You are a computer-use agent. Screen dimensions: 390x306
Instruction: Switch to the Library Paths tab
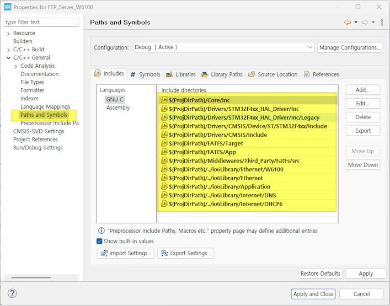click(x=222, y=74)
